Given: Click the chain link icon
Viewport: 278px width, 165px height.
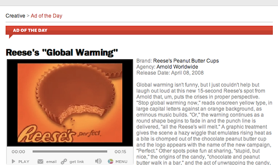Looking at the screenshot, I should click(x=64, y=161).
